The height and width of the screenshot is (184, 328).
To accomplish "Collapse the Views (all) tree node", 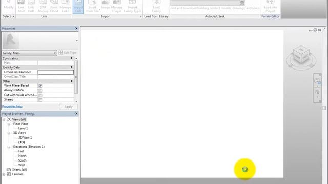I will click(4, 119).
